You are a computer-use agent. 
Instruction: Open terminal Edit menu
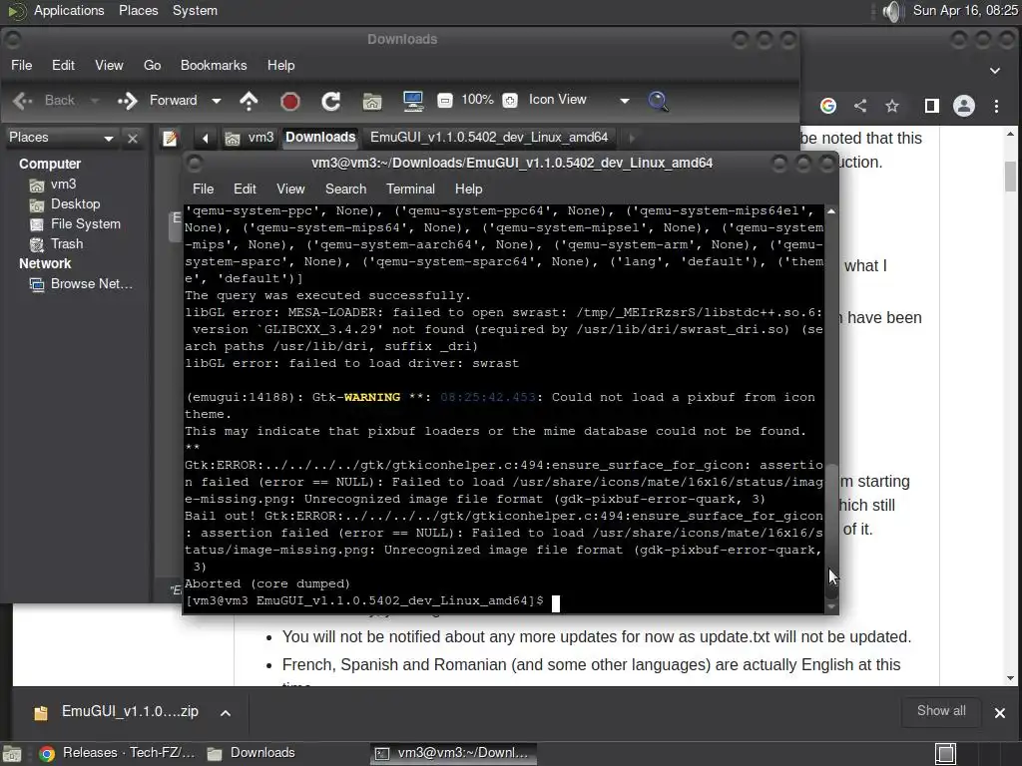(x=245, y=189)
